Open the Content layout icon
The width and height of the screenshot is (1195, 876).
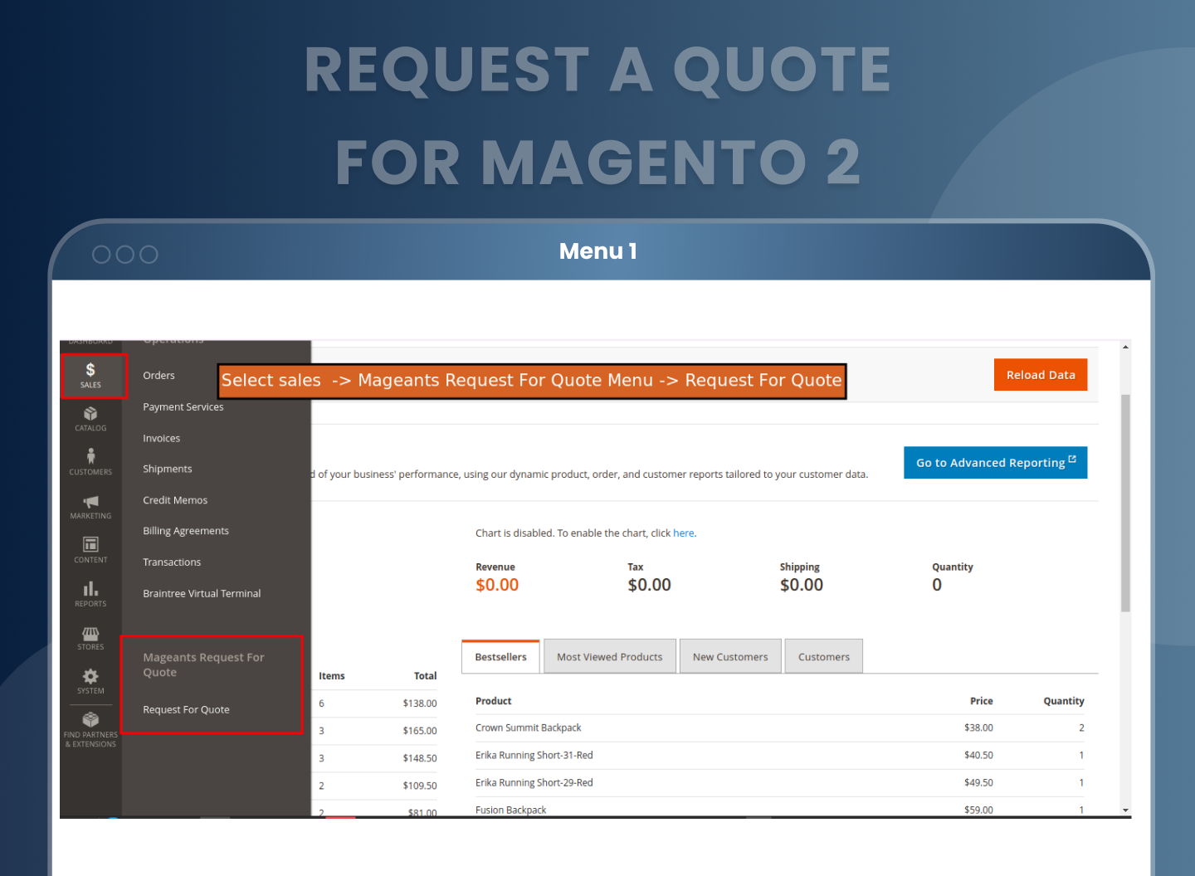(x=90, y=549)
